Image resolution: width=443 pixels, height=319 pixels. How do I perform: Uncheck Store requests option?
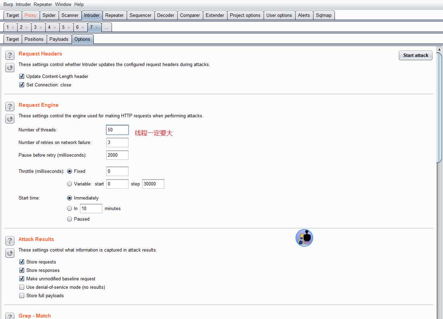pos(22,262)
